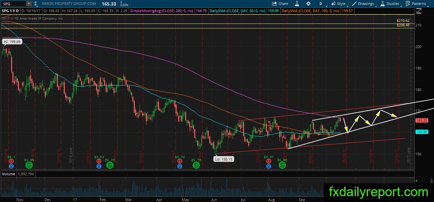The height and width of the screenshot is (202, 434).
Task: Click the SPG 1 Y D chart label
Action: pyautogui.click(x=11, y=11)
